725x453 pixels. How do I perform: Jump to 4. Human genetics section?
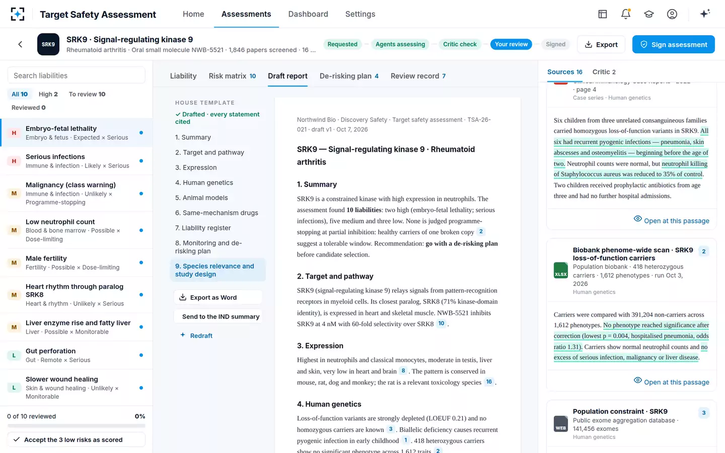click(204, 183)
